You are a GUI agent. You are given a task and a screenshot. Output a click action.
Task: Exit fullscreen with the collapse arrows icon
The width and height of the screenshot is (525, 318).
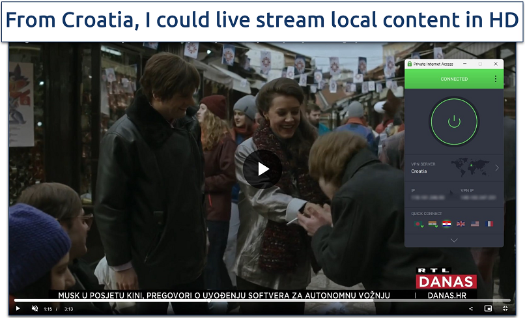[505, 309]
